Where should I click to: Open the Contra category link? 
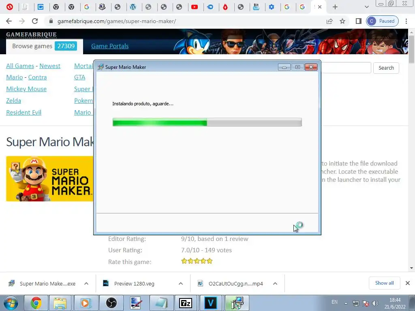tap(37, 77)
